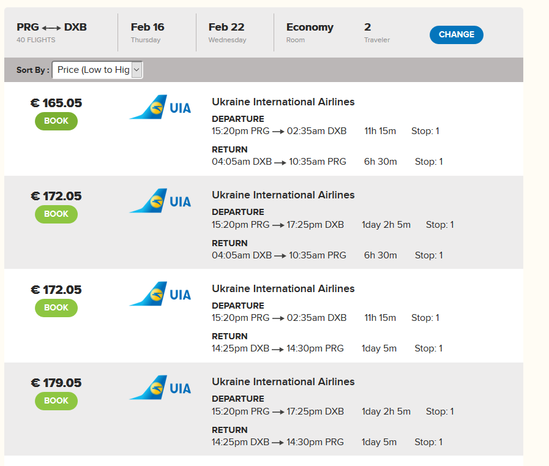Click UIA logo of €165.05 flight

160,107
